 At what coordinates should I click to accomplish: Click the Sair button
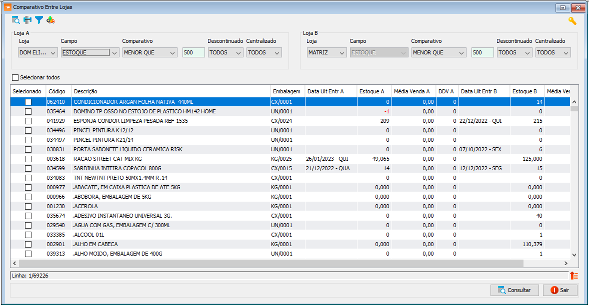pos(560,290)
